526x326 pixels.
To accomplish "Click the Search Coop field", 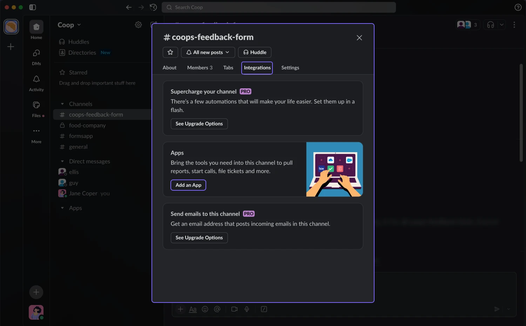I will [279, 7].
